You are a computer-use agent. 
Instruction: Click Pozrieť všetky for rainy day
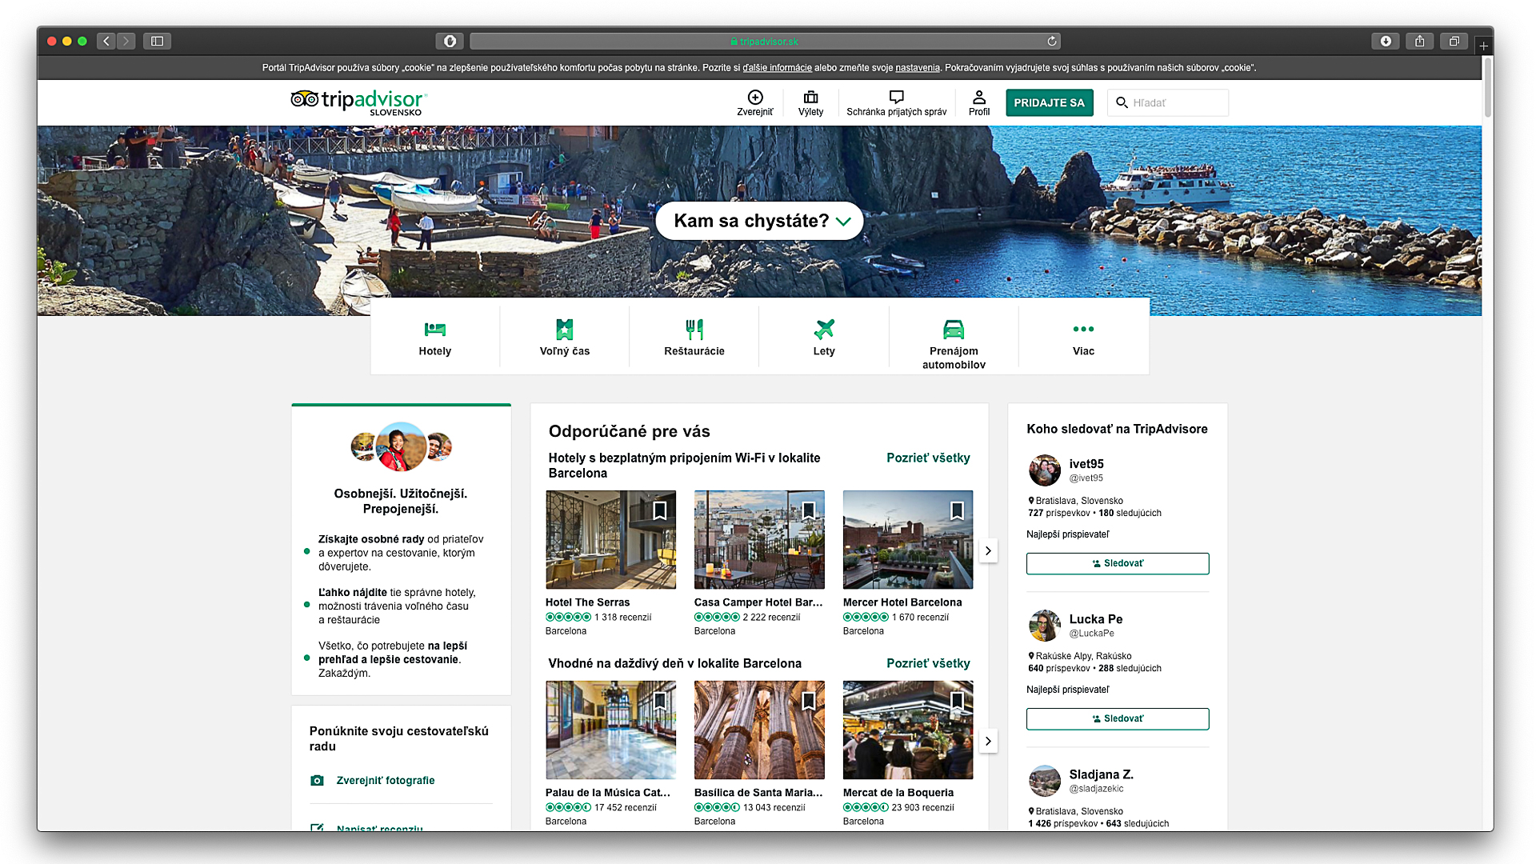(x=928, y=663)
